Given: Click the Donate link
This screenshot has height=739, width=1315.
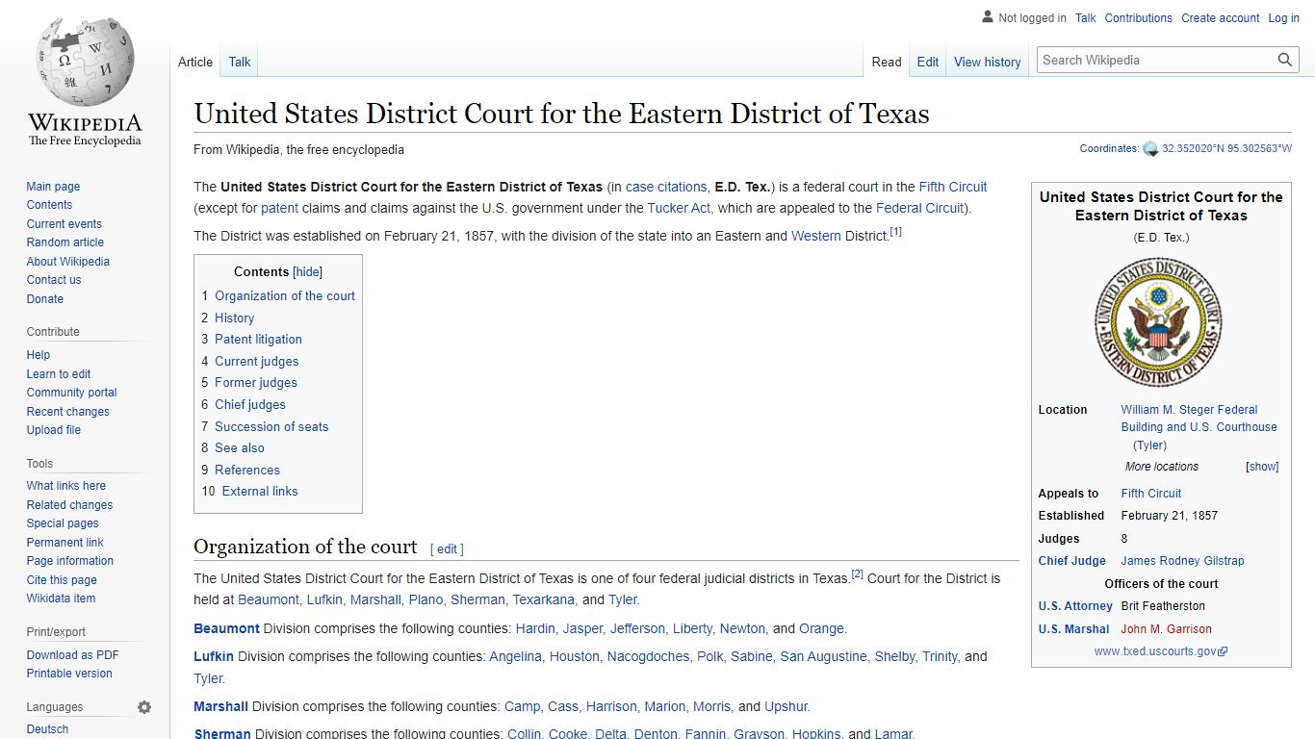Looking at the screenshot, I should coord(44,299).
